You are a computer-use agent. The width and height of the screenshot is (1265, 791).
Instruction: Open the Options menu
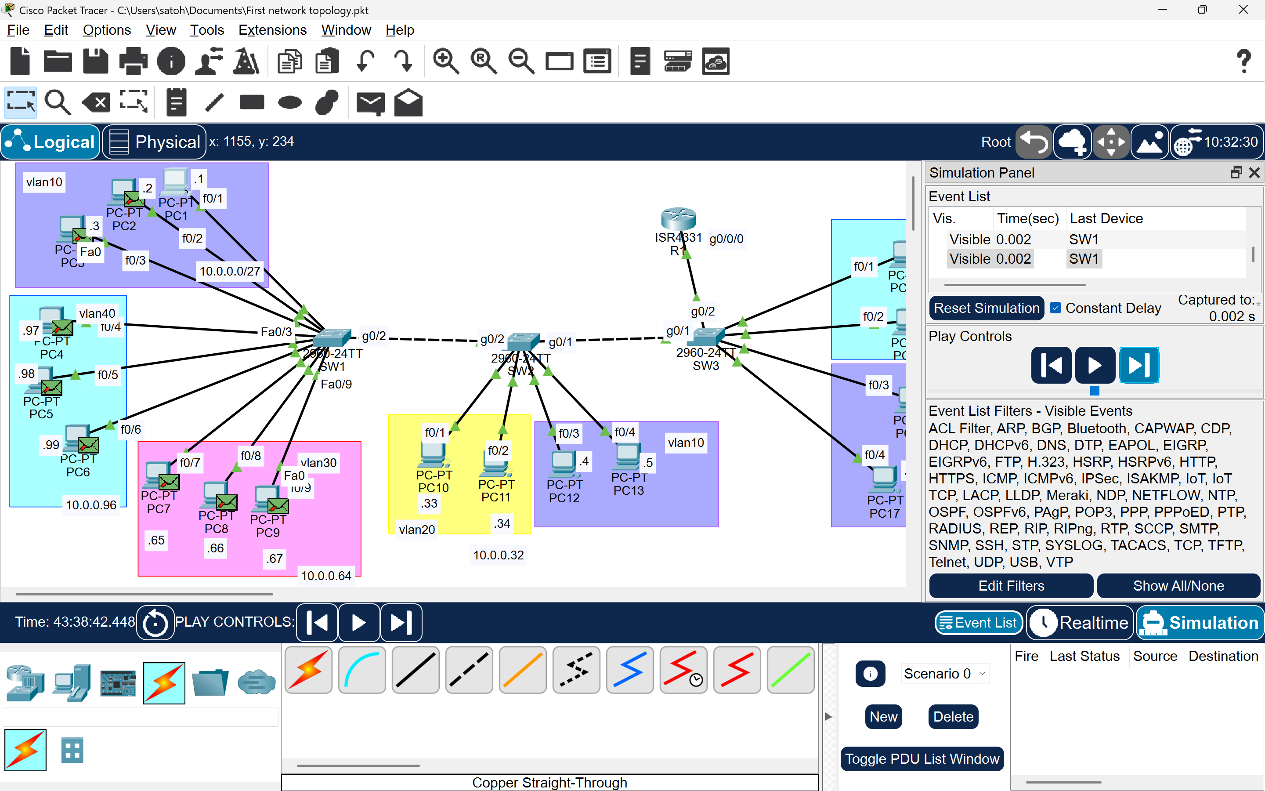coord(107,30)
